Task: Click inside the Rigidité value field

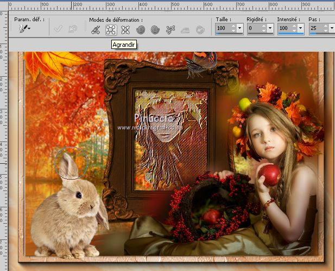Action: tap(255, 28)
